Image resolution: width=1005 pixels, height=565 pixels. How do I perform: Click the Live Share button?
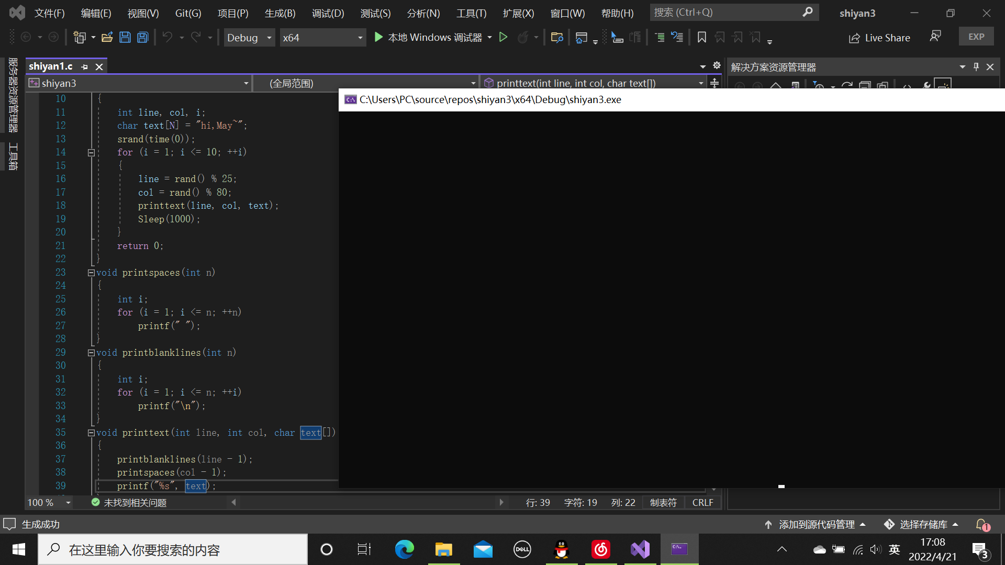(x=880, y=38)
